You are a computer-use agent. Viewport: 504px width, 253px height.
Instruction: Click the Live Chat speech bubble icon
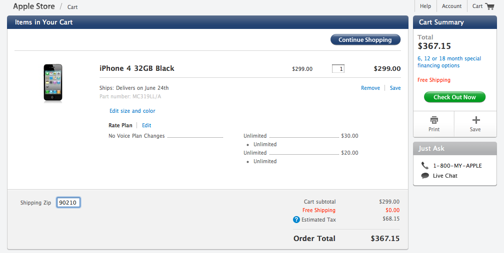pos(425,175)
